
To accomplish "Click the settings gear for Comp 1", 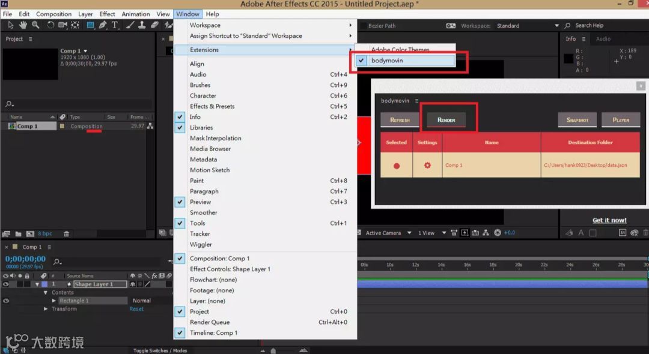I will [x=427, y=165].
